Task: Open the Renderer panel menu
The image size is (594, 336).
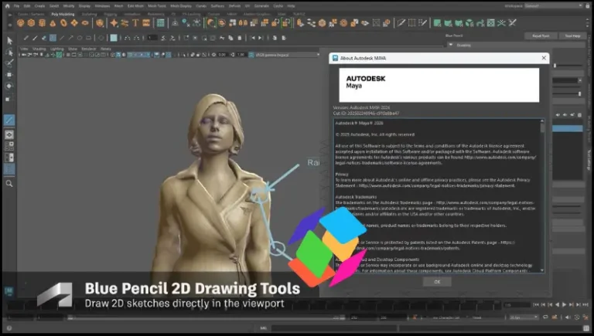Action: coord(89,49)
